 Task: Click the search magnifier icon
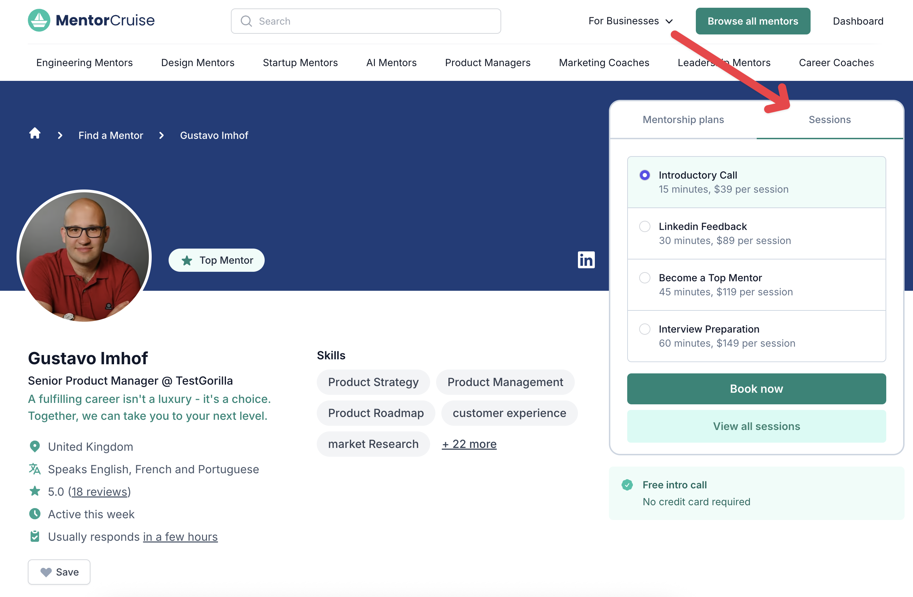246,21
